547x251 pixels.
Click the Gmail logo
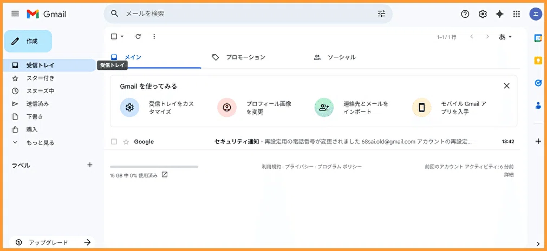(x=47, y=14)
